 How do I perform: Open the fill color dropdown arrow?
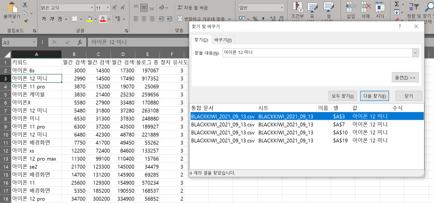96,19
